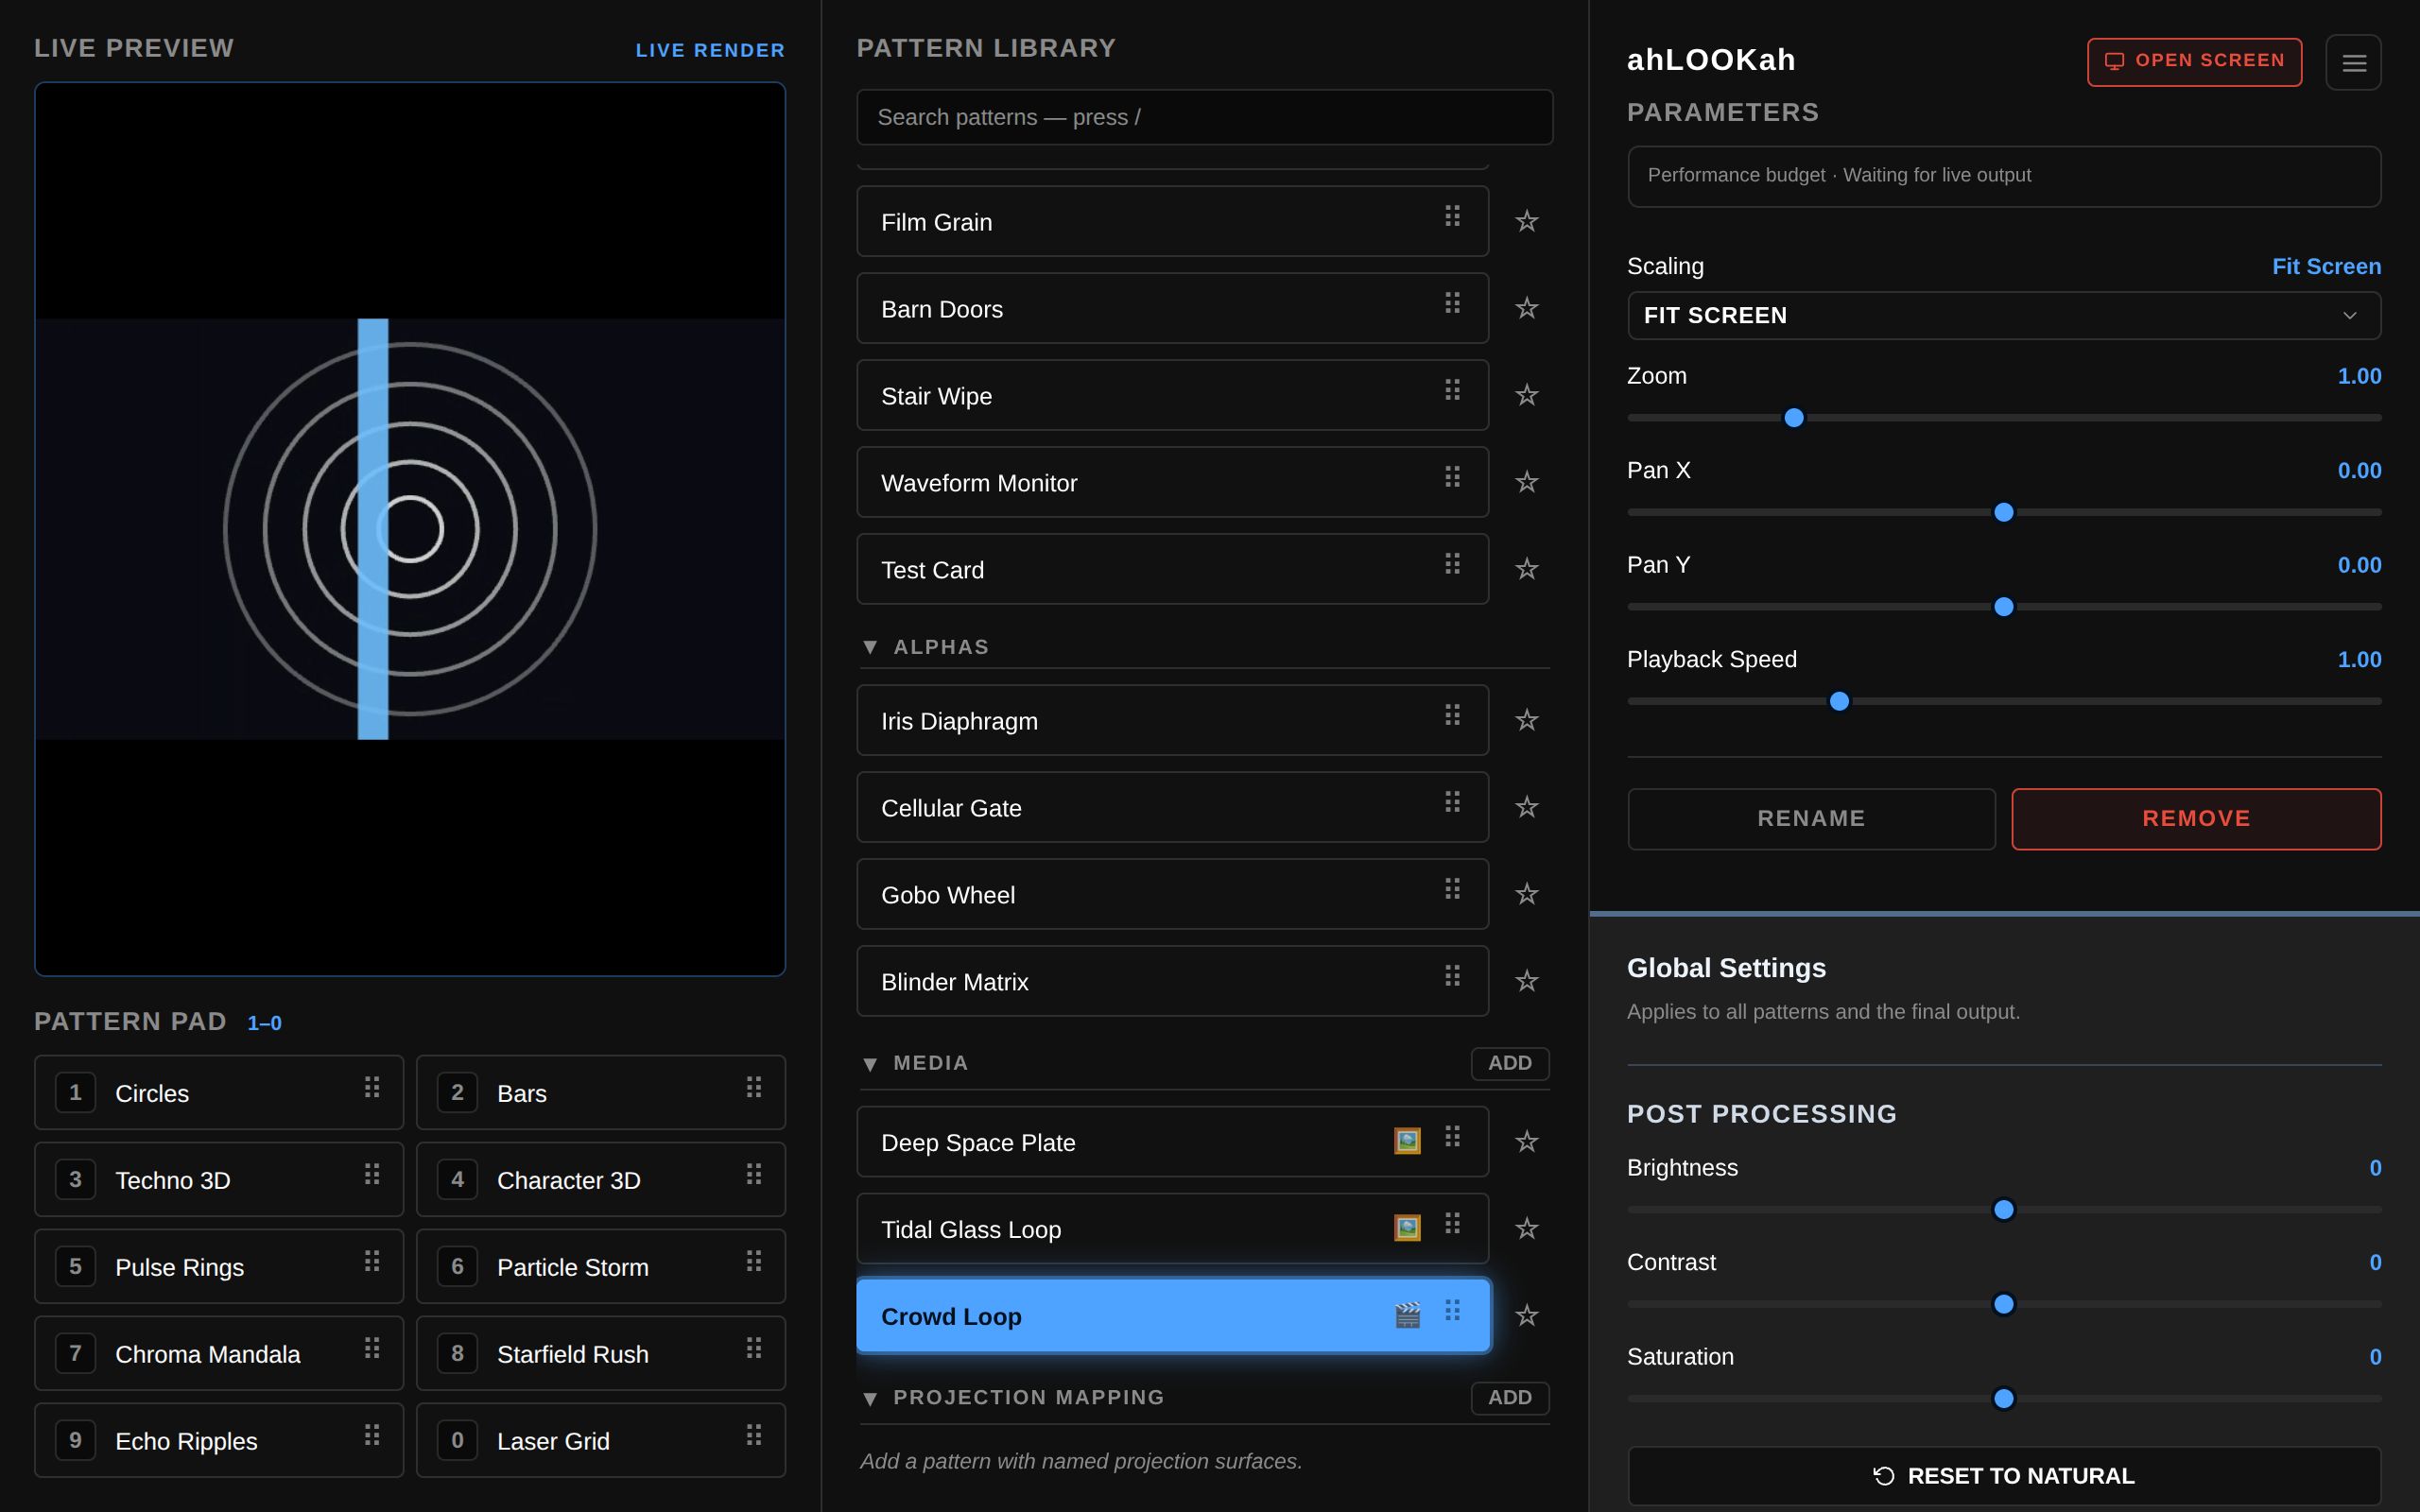This screenshot has width=2420, height=1512.
Task: Favorite the Barn Doors pattern
Action: coord(1526,308)
